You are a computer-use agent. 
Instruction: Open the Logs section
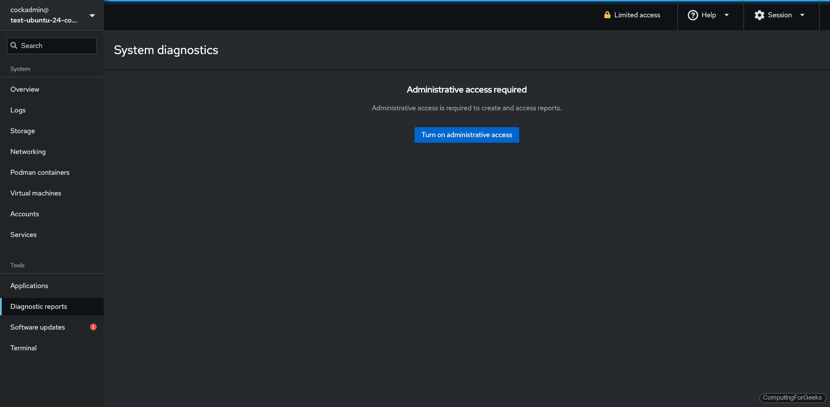(x=18, y=110)
